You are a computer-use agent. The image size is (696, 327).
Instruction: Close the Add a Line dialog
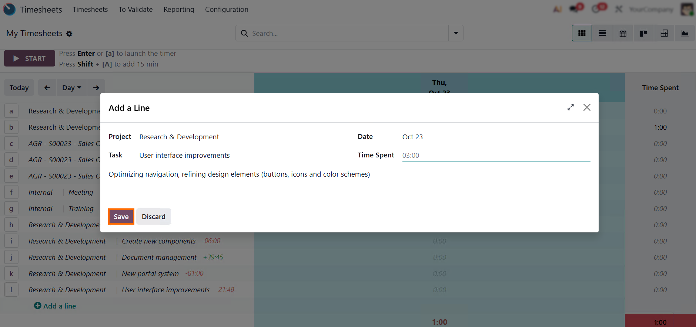[x=587, y=108]
